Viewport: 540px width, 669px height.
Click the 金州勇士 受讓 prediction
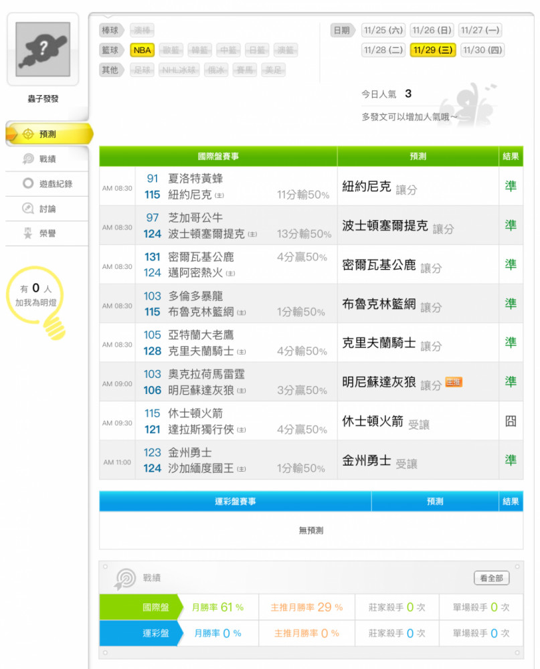coord(380,461)
